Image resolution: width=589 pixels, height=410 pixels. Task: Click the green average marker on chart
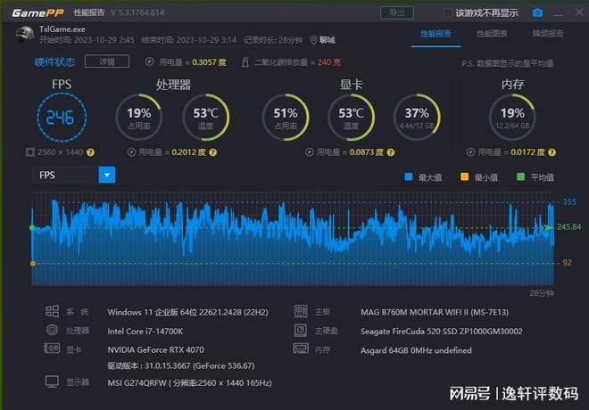tap(32, 227)
